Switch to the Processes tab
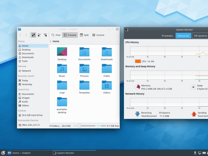This screenshot has height=156, width=208. [x=167, y=36]
